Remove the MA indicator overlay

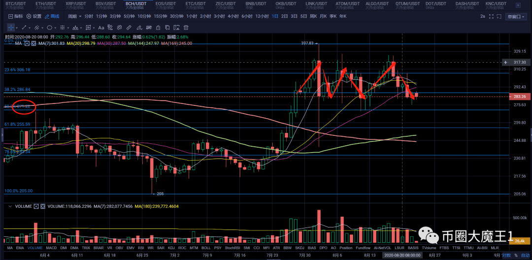tap(33, 43)
